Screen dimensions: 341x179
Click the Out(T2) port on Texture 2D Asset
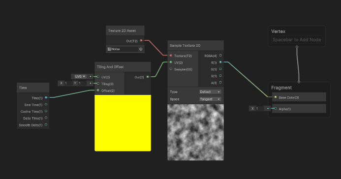(141, 41)
